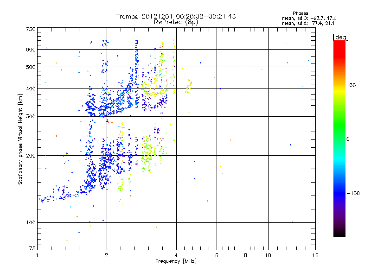
Task: Click the x-axis label '2'
Action: (107, 255)
